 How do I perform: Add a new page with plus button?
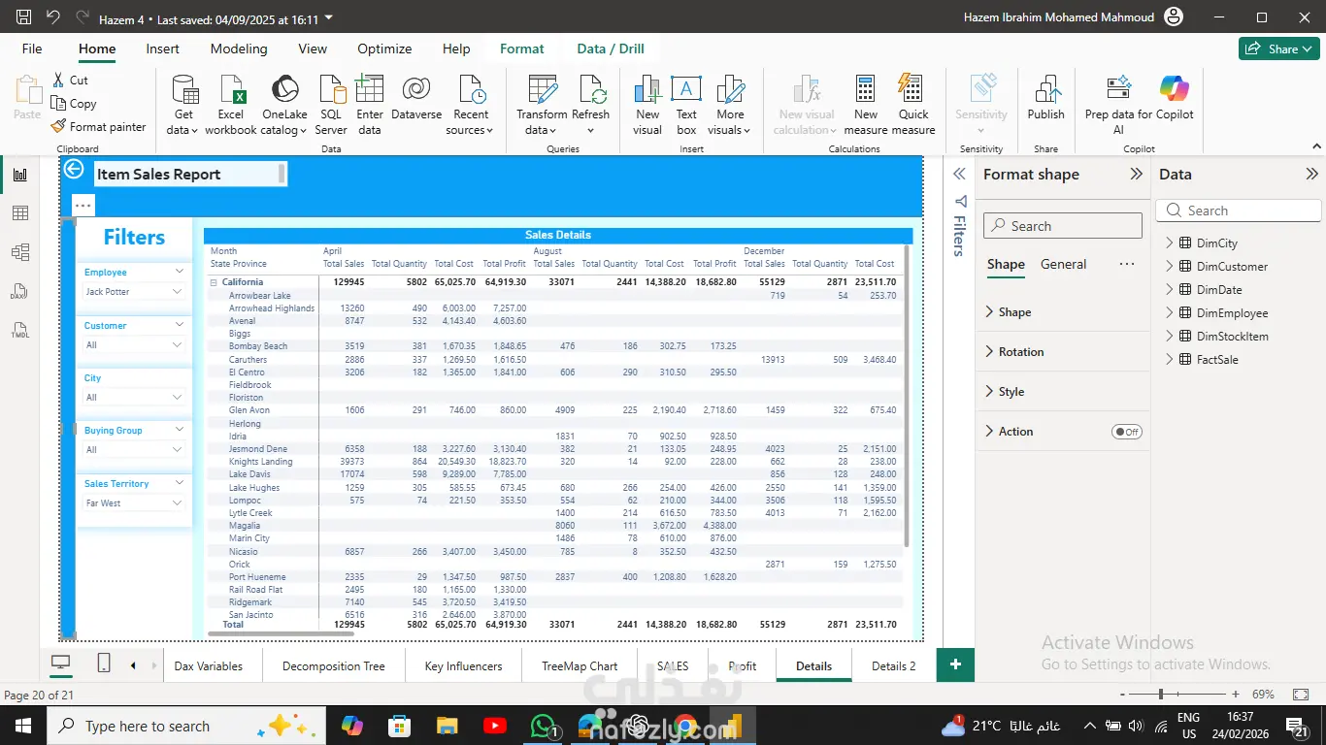pos(955,664)
